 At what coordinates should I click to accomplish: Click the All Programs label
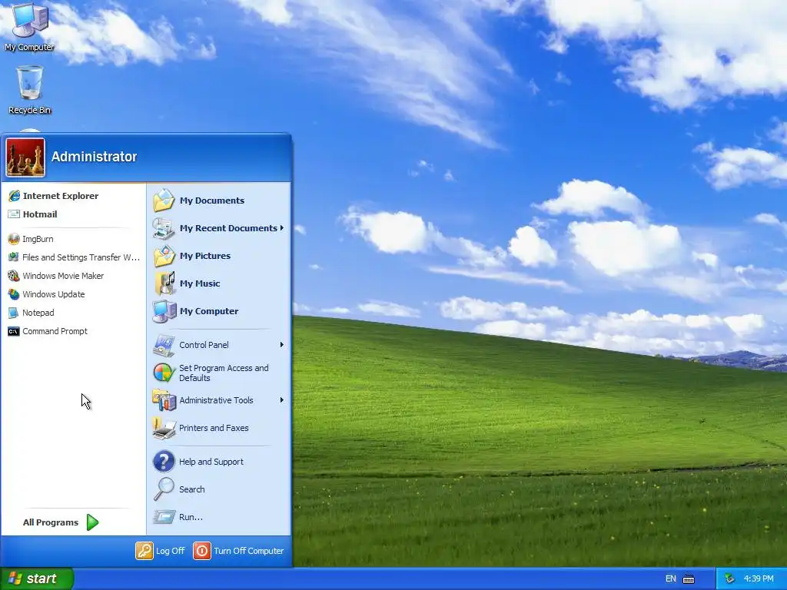point(51,522)
